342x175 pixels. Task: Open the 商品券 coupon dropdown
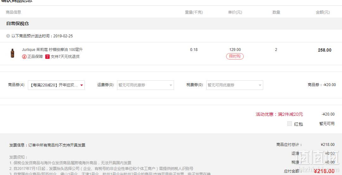(56, 85)
